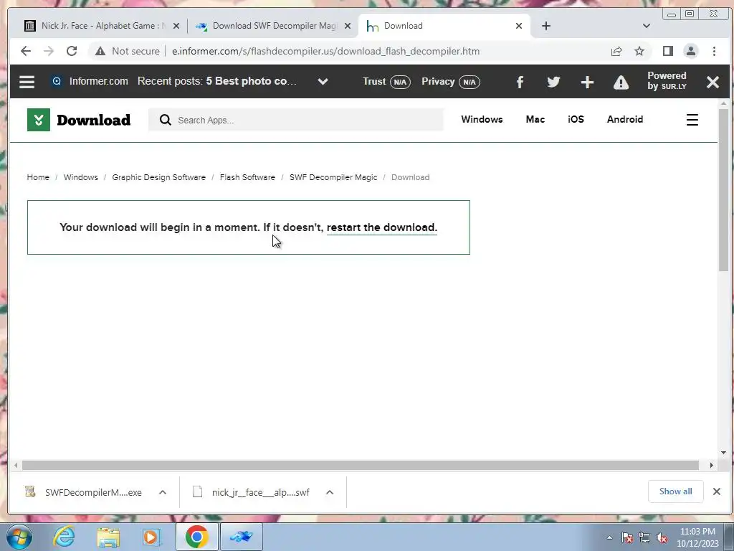
Task: Click the muted volume tray icon
Action: coord(662,538)
